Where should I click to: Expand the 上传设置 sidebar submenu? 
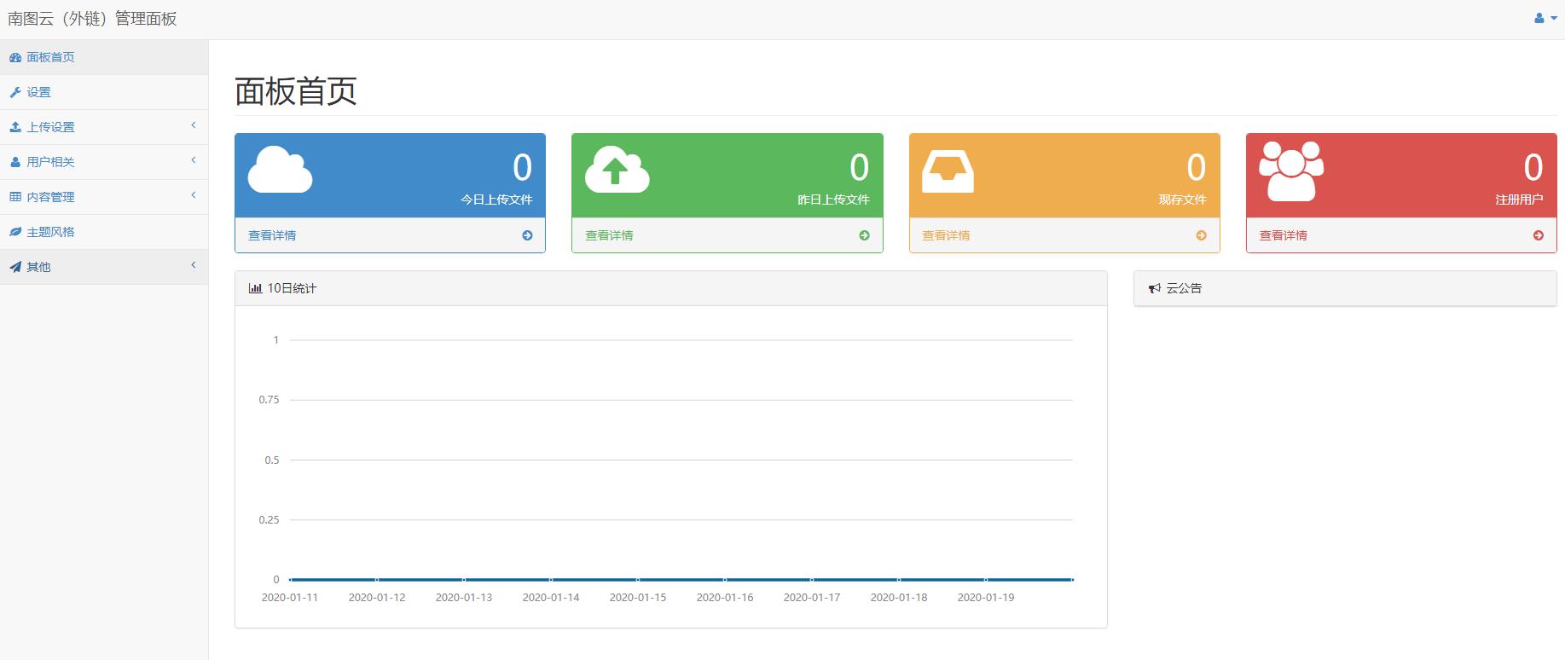[194, 125]
